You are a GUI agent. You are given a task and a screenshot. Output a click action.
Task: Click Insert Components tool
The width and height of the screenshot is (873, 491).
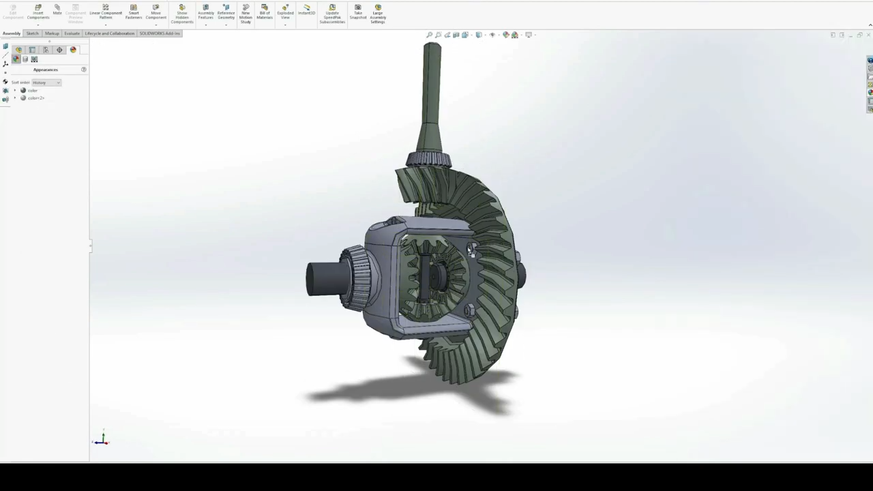[38, 12]
